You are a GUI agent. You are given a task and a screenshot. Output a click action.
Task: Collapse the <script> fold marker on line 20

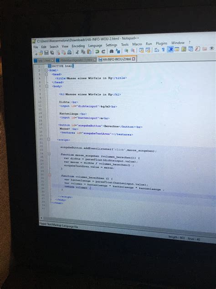click(48, 139)
